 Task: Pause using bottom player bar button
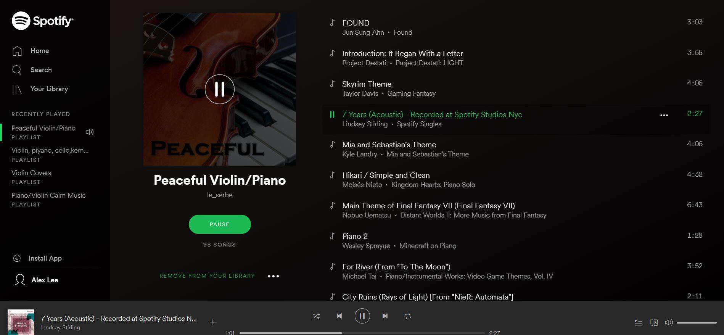(x=362, y=316)
